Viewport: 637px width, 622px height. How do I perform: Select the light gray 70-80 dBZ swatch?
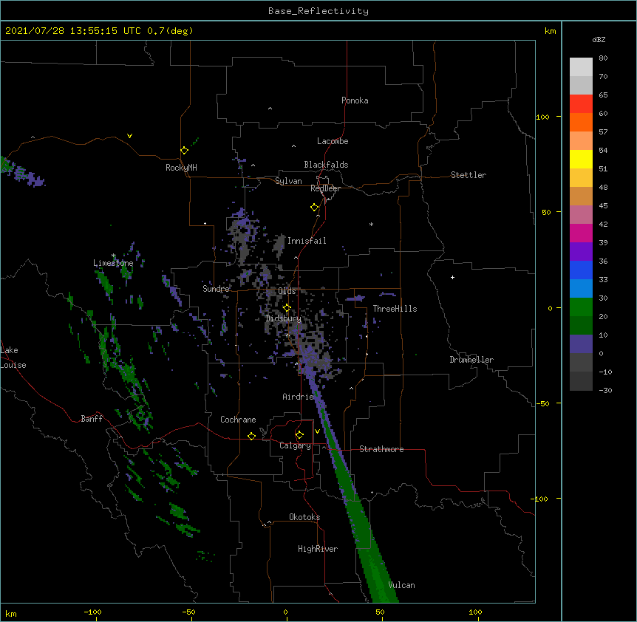[x=581, y=67]
